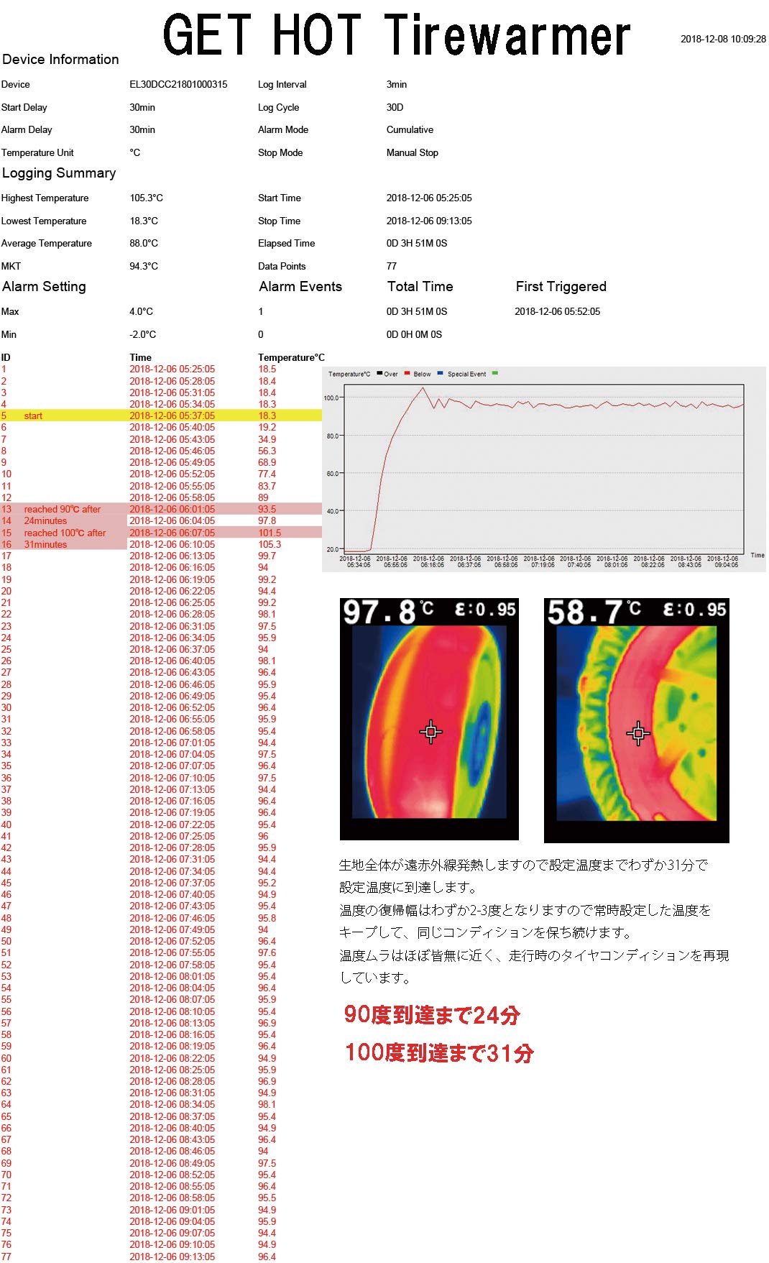Click the Logging Summary section heading
This screenshot has width=769, height=1263.
tap(59, 173)
